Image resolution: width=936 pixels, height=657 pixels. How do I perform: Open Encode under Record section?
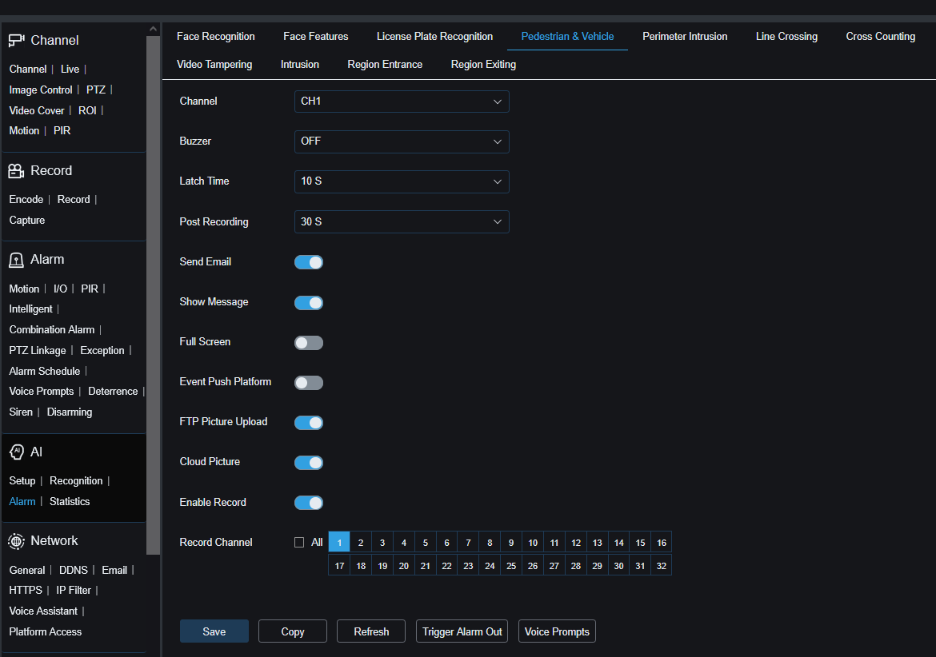tap(26, 200)
